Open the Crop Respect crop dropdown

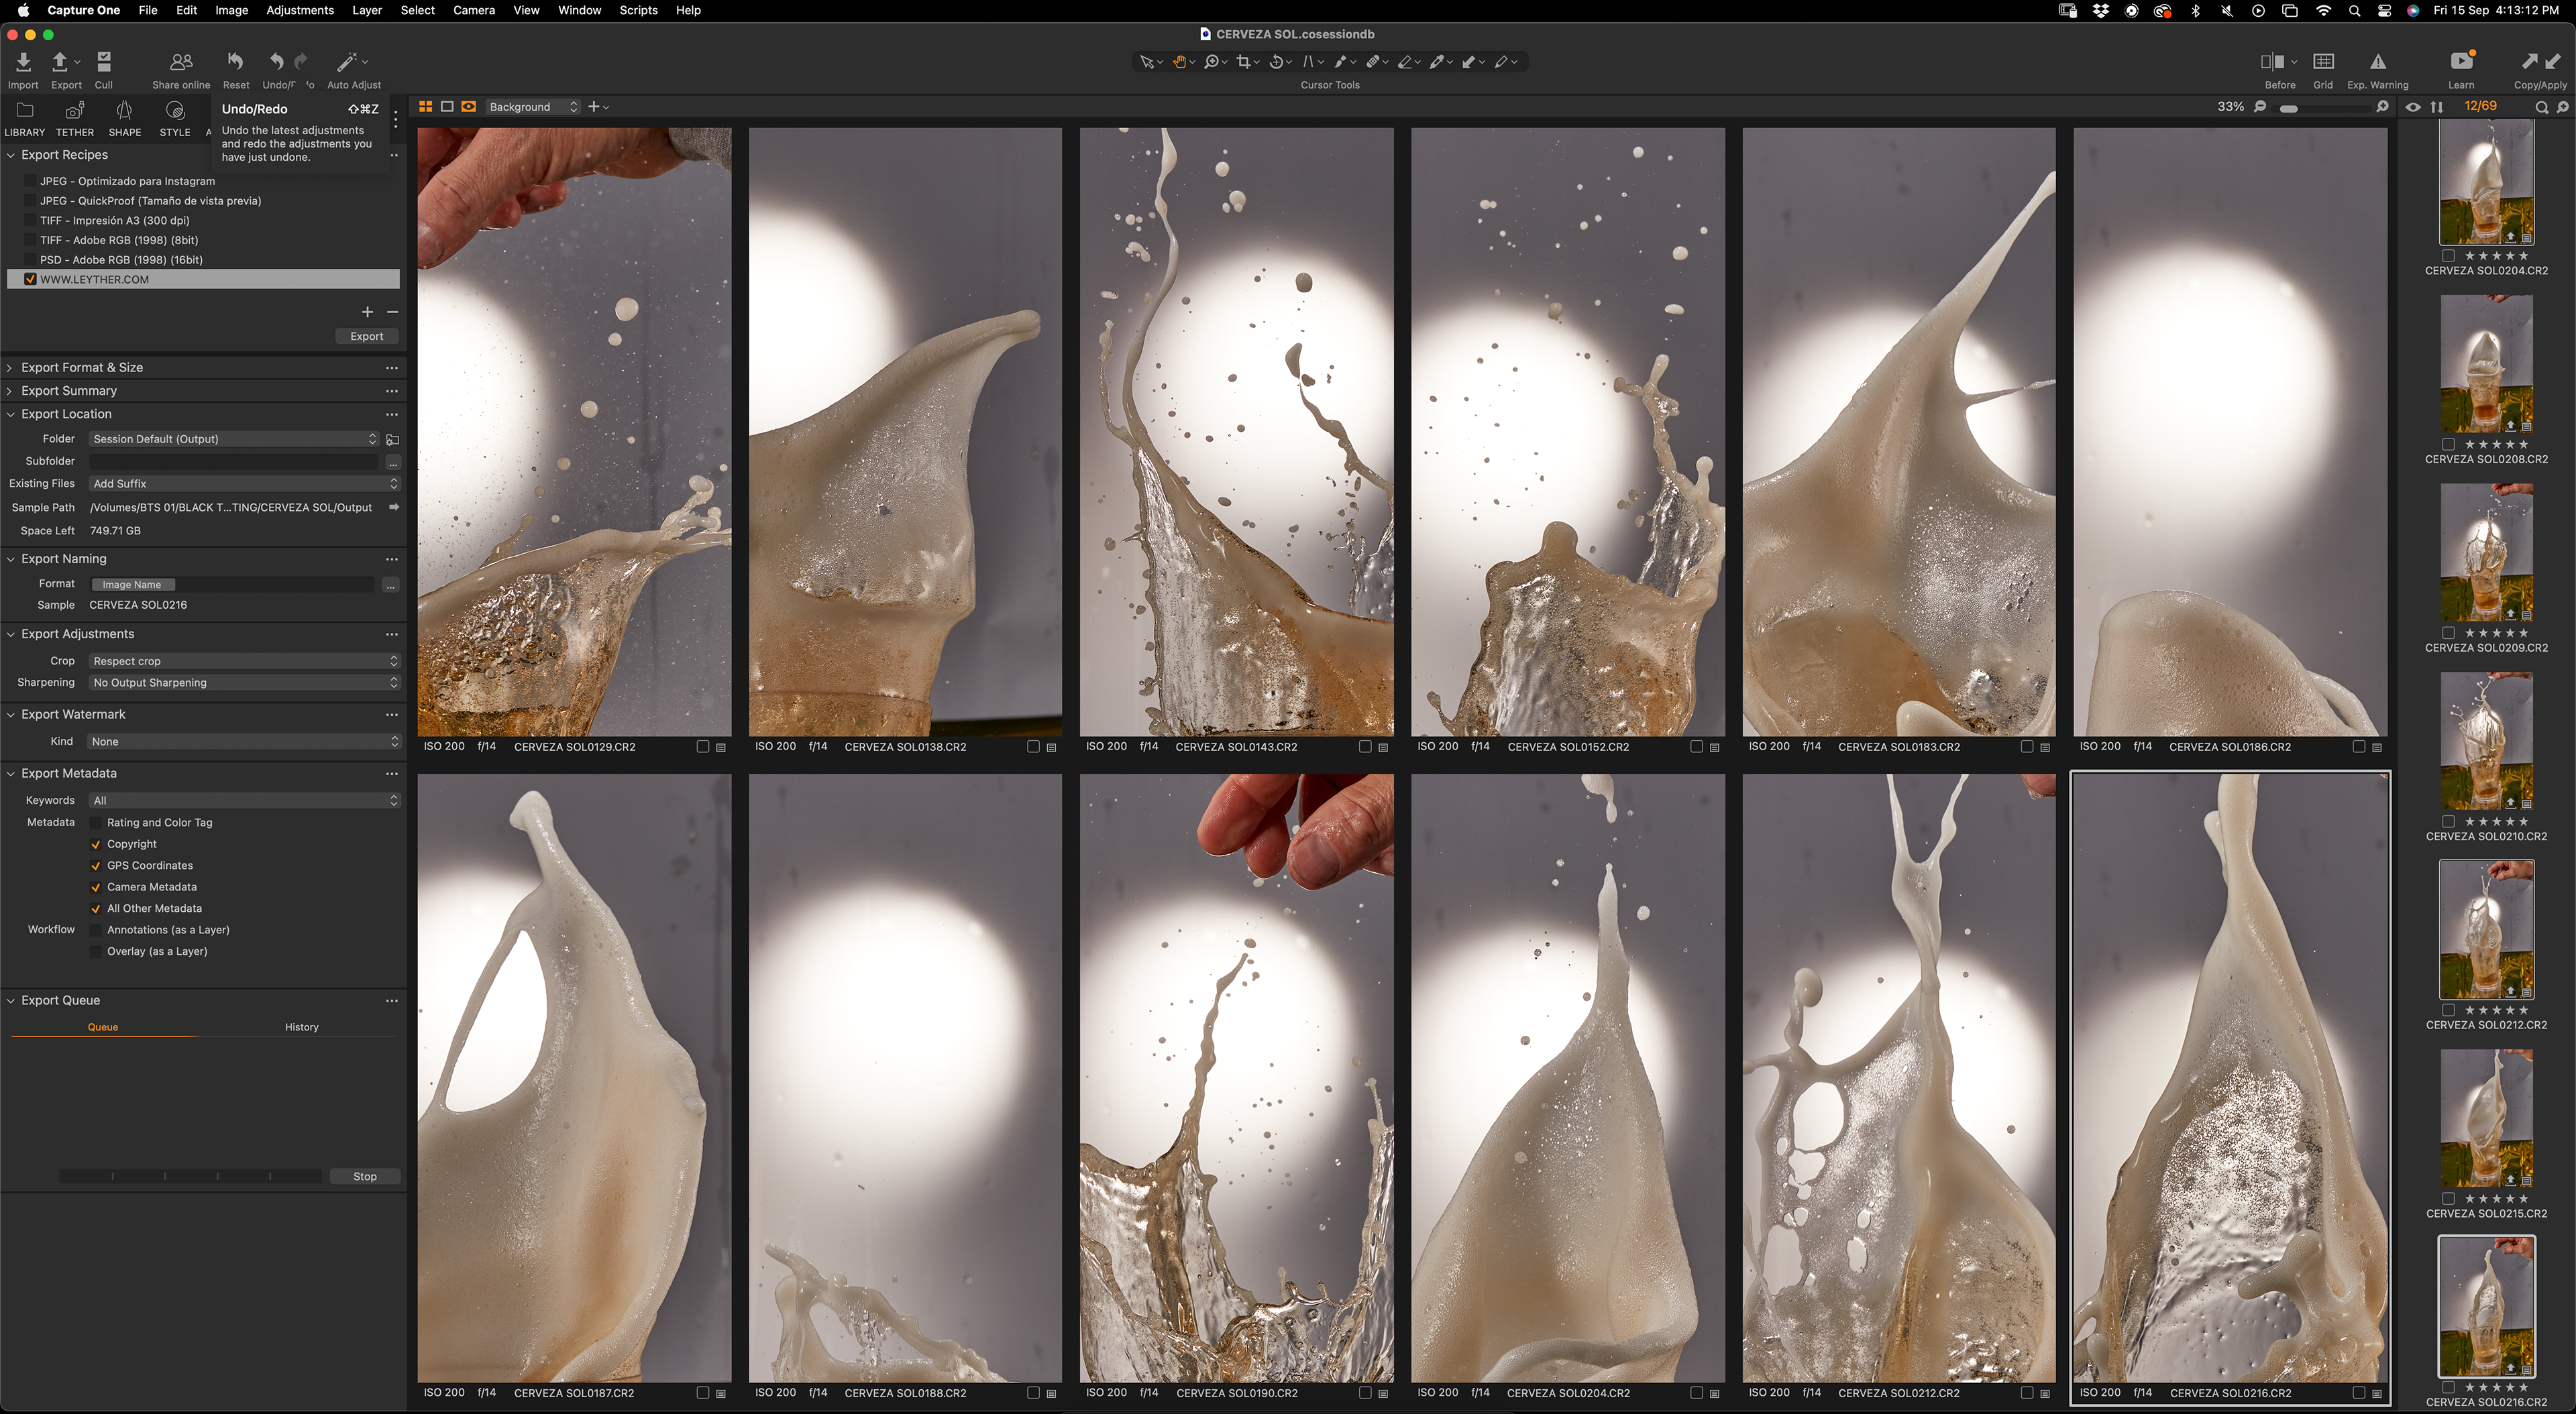(x=245, y=662)
